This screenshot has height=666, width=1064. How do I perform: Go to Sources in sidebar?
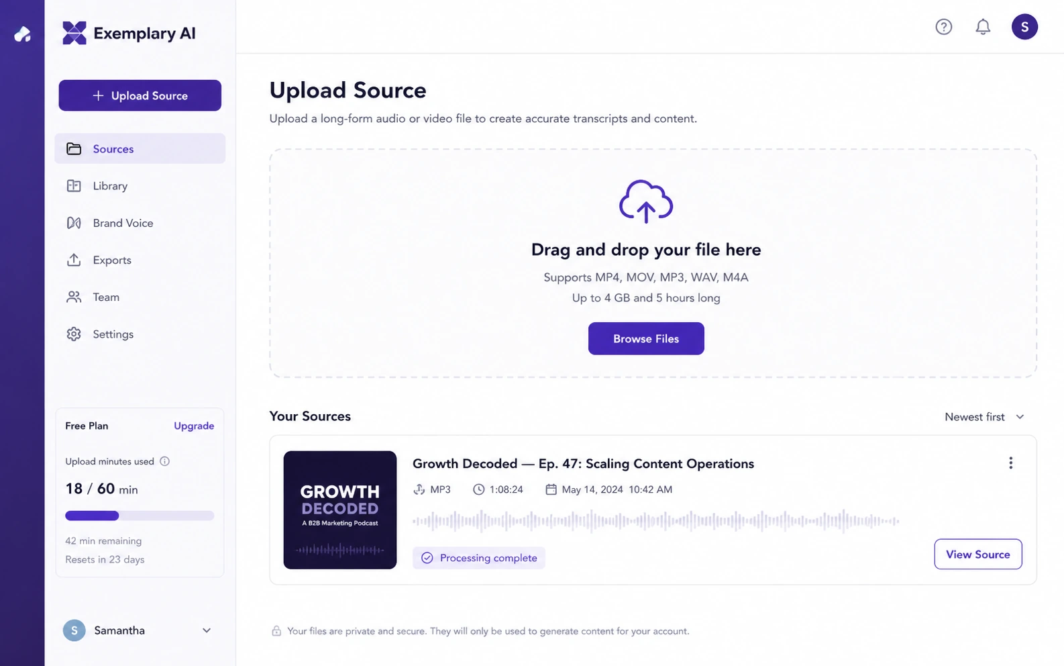140,148
